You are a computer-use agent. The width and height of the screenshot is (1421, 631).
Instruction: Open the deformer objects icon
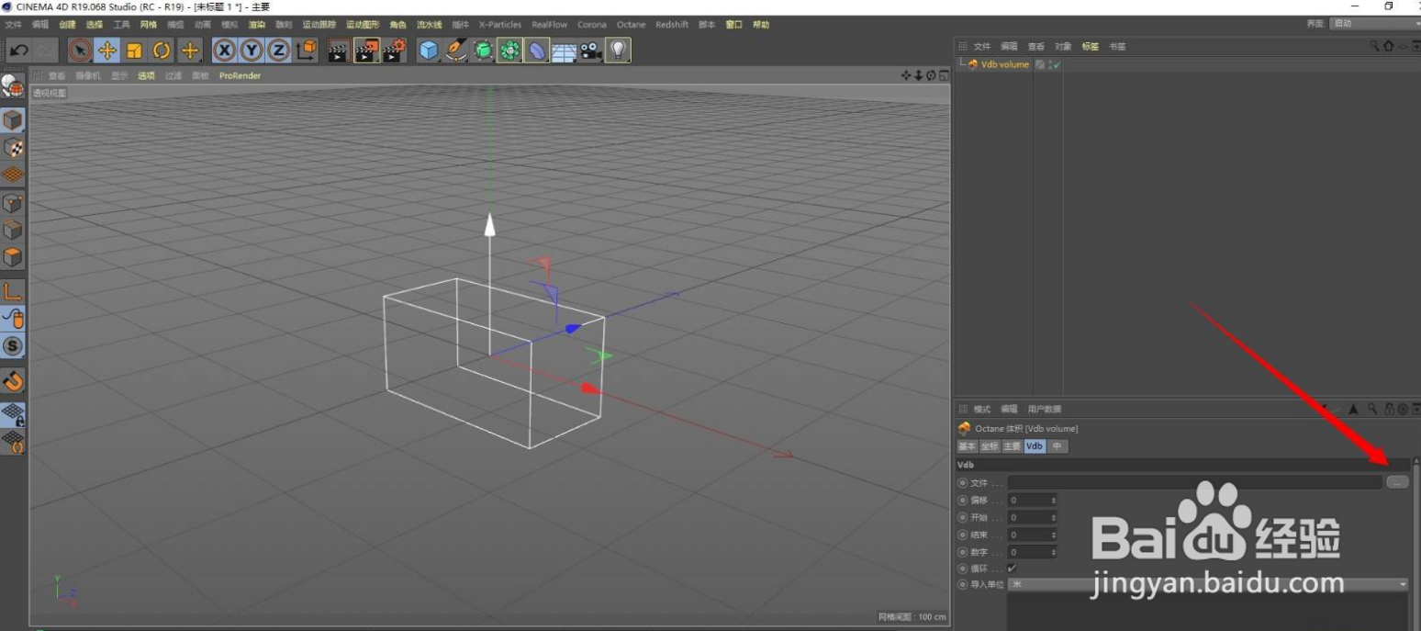(x=537, y=51)
